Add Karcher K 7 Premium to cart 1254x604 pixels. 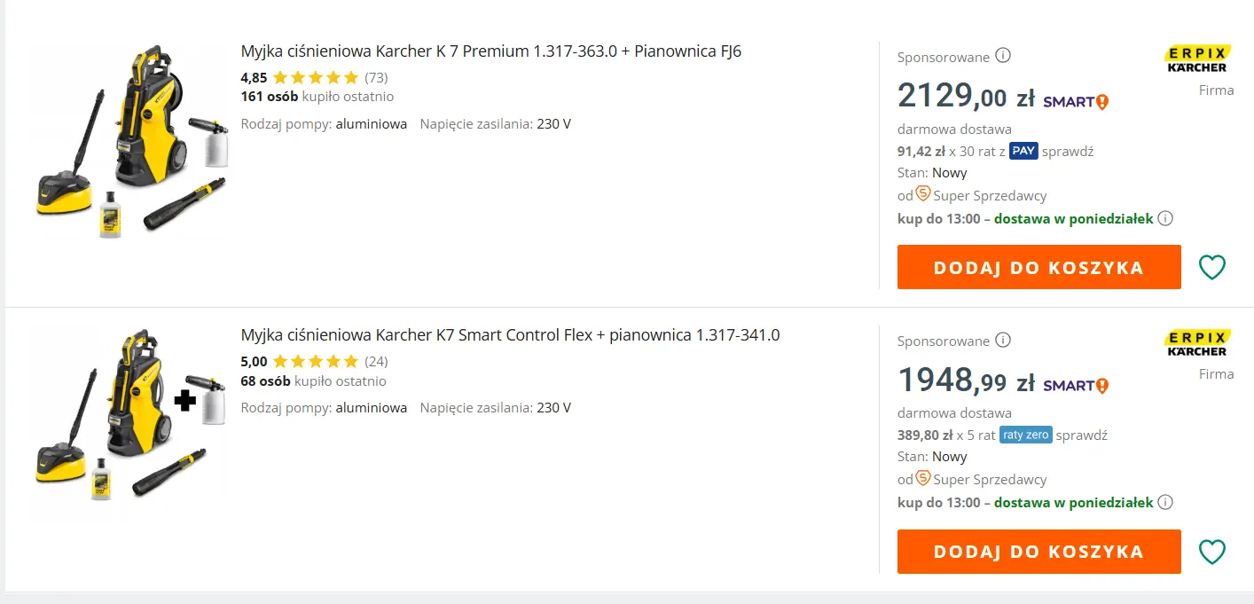click(x=1038, y=267)
